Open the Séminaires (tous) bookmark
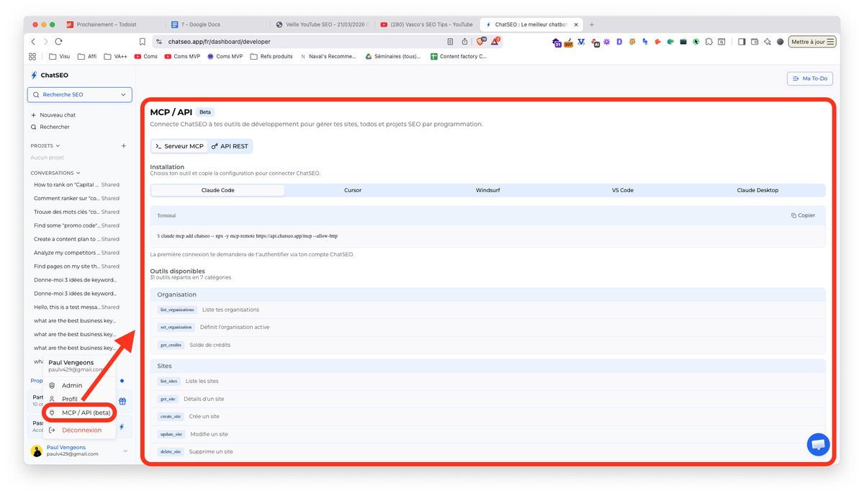 click(x=392, y=56)
